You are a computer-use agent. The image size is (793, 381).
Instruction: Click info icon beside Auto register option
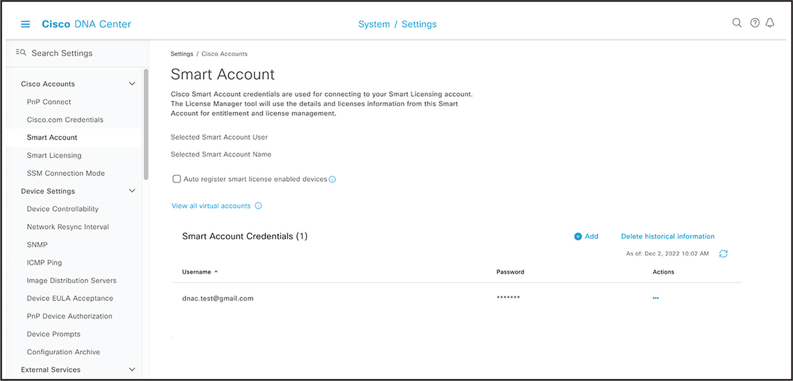332,179
